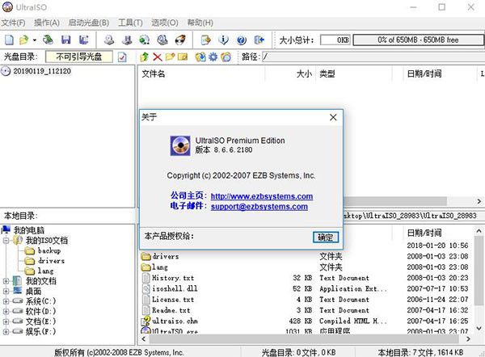Open the www.ezbsystems.com homepage link
Viewport: 485px width, 357px height.
(x=261, y=196)
